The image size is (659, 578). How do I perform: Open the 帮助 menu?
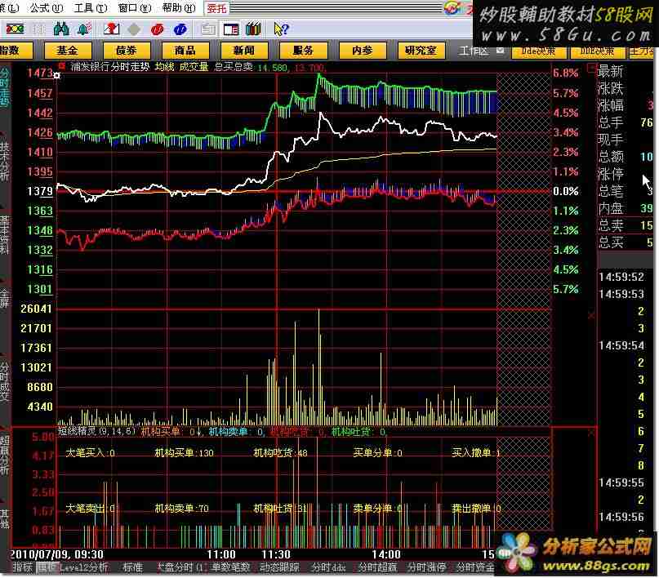pos(179,7)
